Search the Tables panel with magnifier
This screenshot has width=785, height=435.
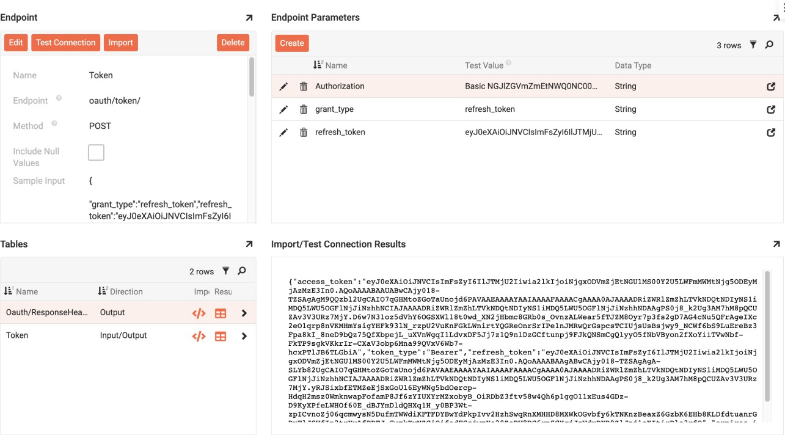tap(242, 271)
